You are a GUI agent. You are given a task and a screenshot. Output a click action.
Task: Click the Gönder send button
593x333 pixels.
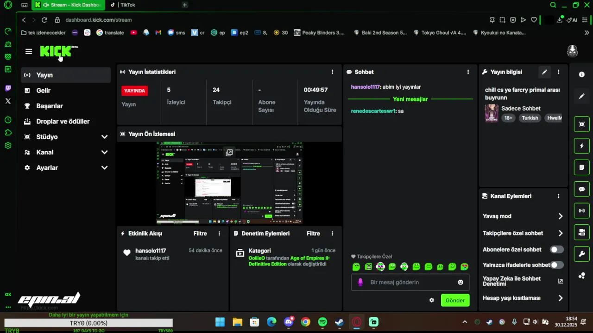455,300
